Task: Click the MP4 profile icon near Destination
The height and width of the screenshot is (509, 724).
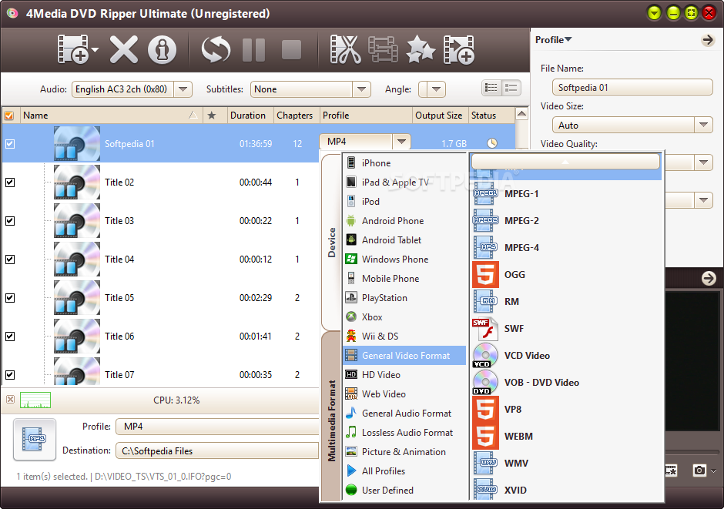Action: pyautogui.click(x=35, y=440)
